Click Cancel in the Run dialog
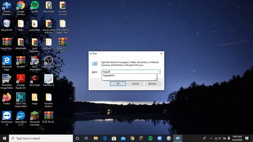The width and height of the screenshot is (253, 142). point(135,84)
